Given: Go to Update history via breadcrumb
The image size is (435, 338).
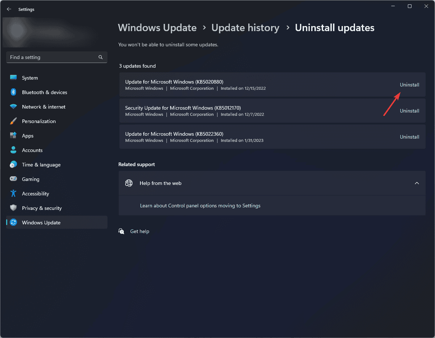Looking at the screenshot, I should coord(245,28).
